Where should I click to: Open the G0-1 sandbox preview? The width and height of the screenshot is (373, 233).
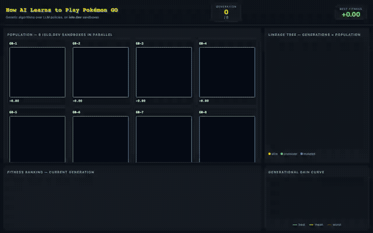37,72
